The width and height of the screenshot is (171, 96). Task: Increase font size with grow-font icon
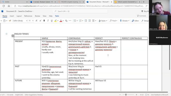(37, 21)
